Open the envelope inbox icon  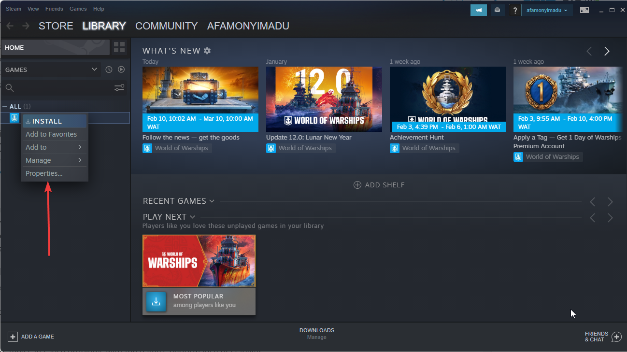click(x=497, y=10)
